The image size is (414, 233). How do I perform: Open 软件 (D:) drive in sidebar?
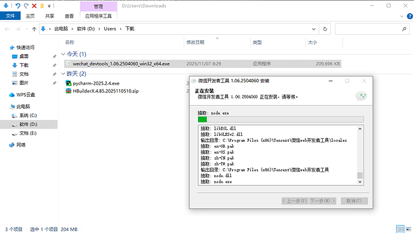coord(28,124)
